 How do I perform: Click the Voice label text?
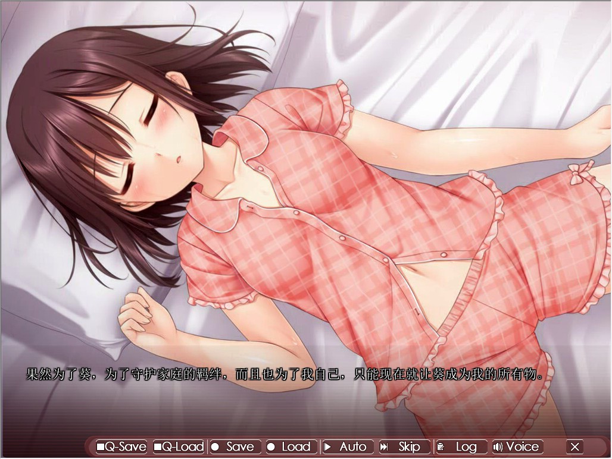click(523, 447)
